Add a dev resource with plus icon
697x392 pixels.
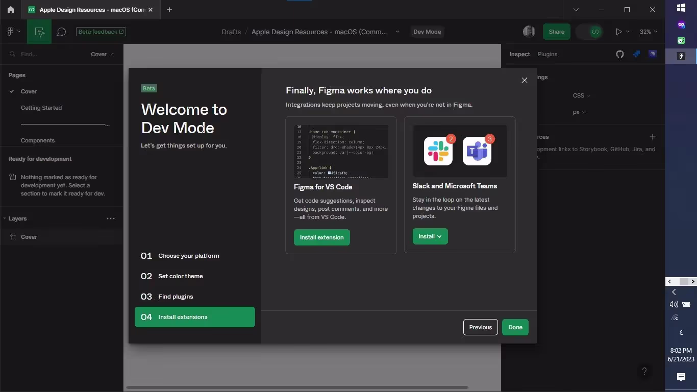click(652, 137)
